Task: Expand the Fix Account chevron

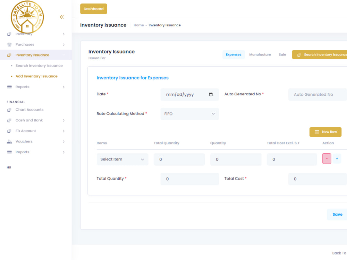Action: (64, 131)
